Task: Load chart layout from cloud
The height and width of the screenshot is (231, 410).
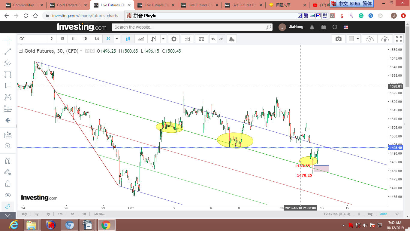Action: pyautogui.click(x=370, y=39)
